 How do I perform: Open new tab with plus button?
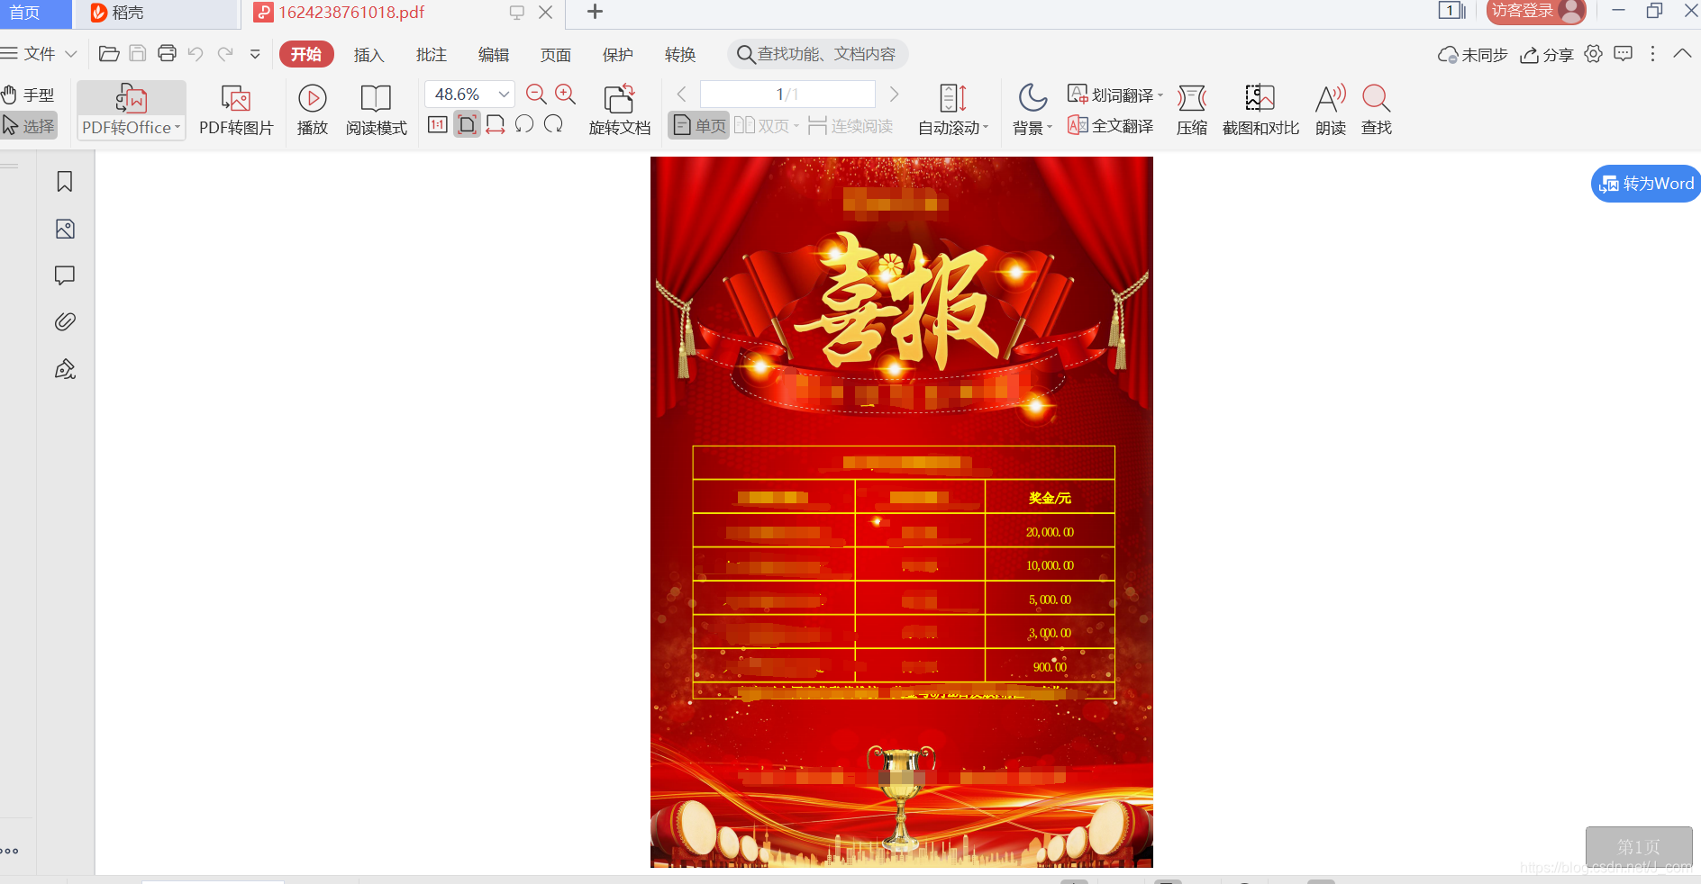595,12
